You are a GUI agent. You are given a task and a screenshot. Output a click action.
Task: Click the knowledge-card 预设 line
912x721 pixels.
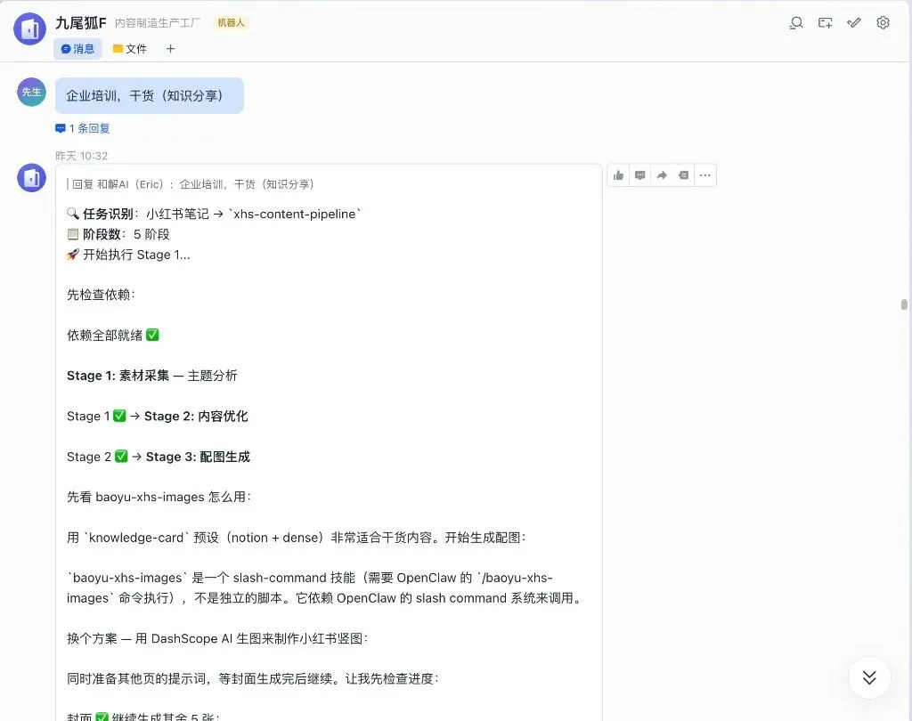point(296,538)
